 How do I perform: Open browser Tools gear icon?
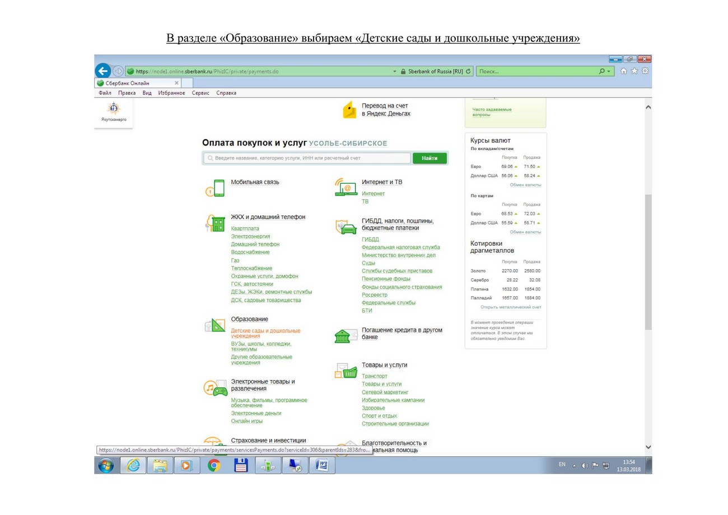pyautogui.click(x=645, y=71)
